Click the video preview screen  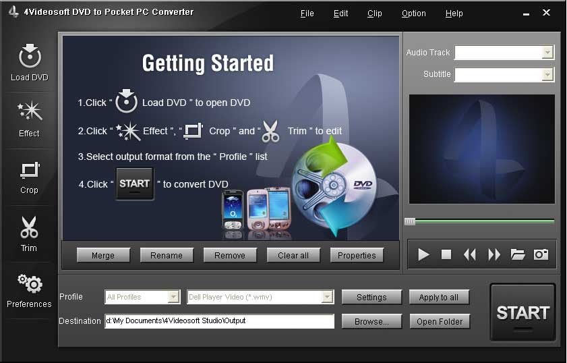pyautogui.click(x=481, y=149)
